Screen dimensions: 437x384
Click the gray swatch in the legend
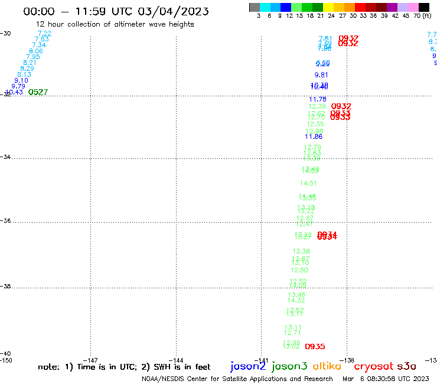click(255, 7)
